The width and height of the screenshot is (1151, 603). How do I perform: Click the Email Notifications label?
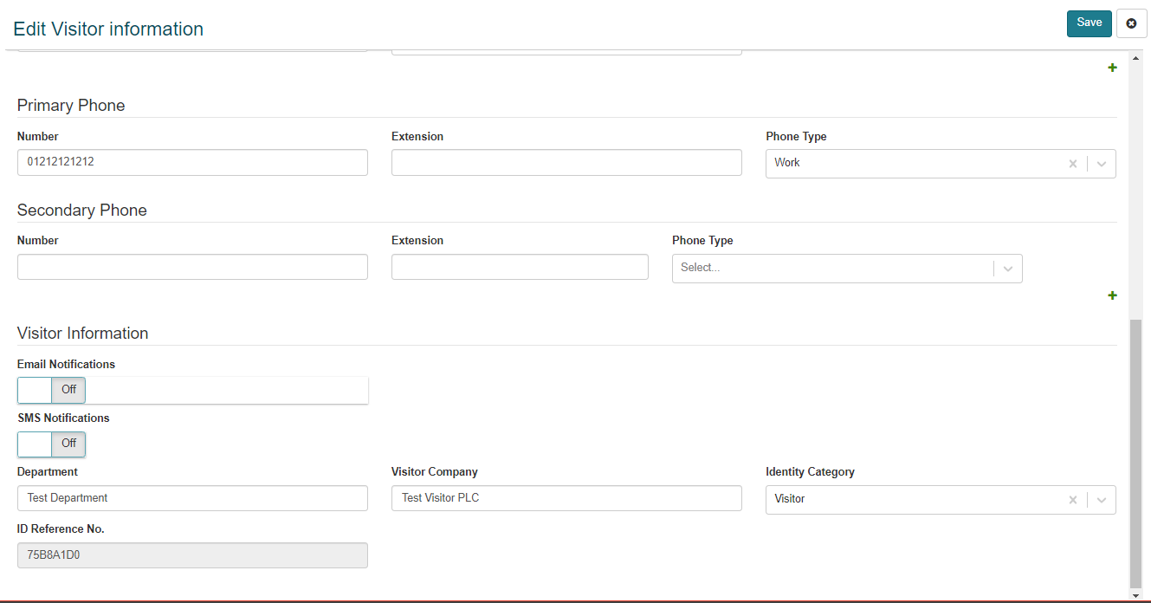pos(66,365)
